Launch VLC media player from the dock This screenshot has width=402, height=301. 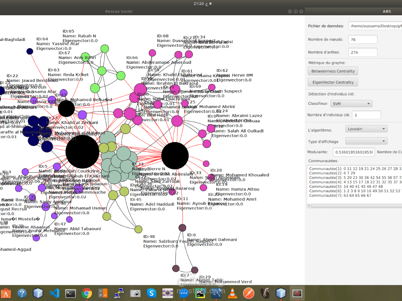(232, 293)
